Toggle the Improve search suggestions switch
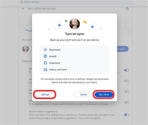This screenshot has width=148, height=125. (126, 115)
